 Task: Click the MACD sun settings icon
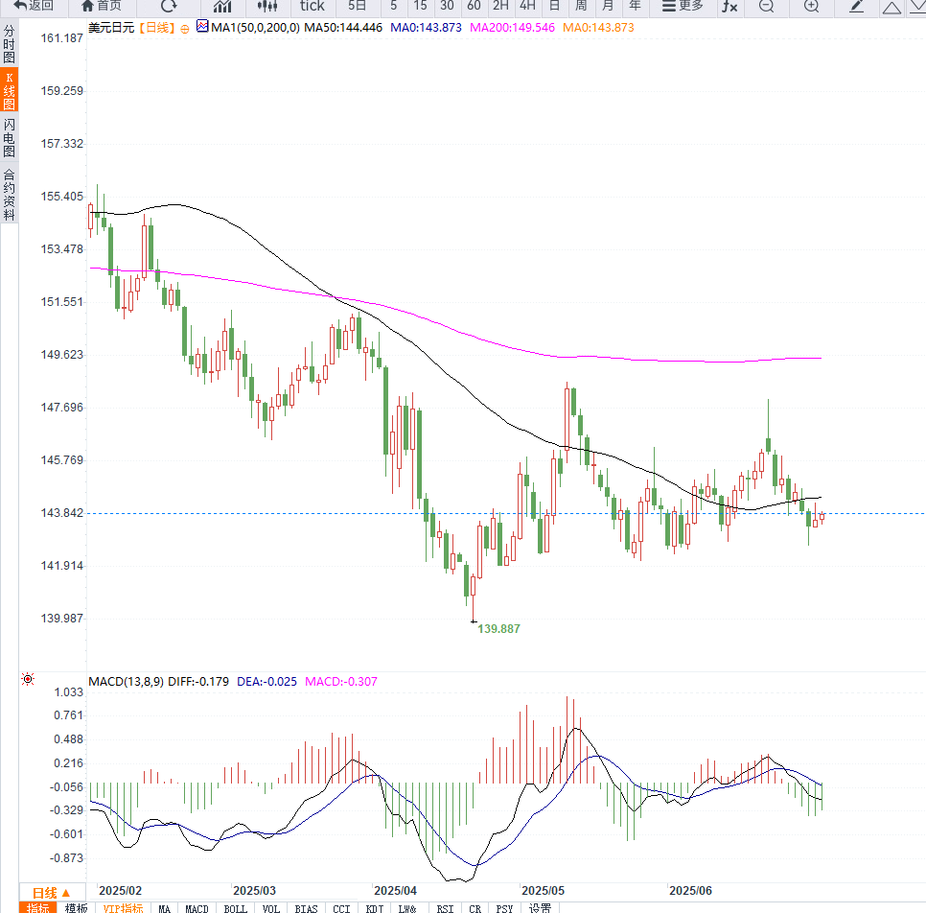[28, 680]
